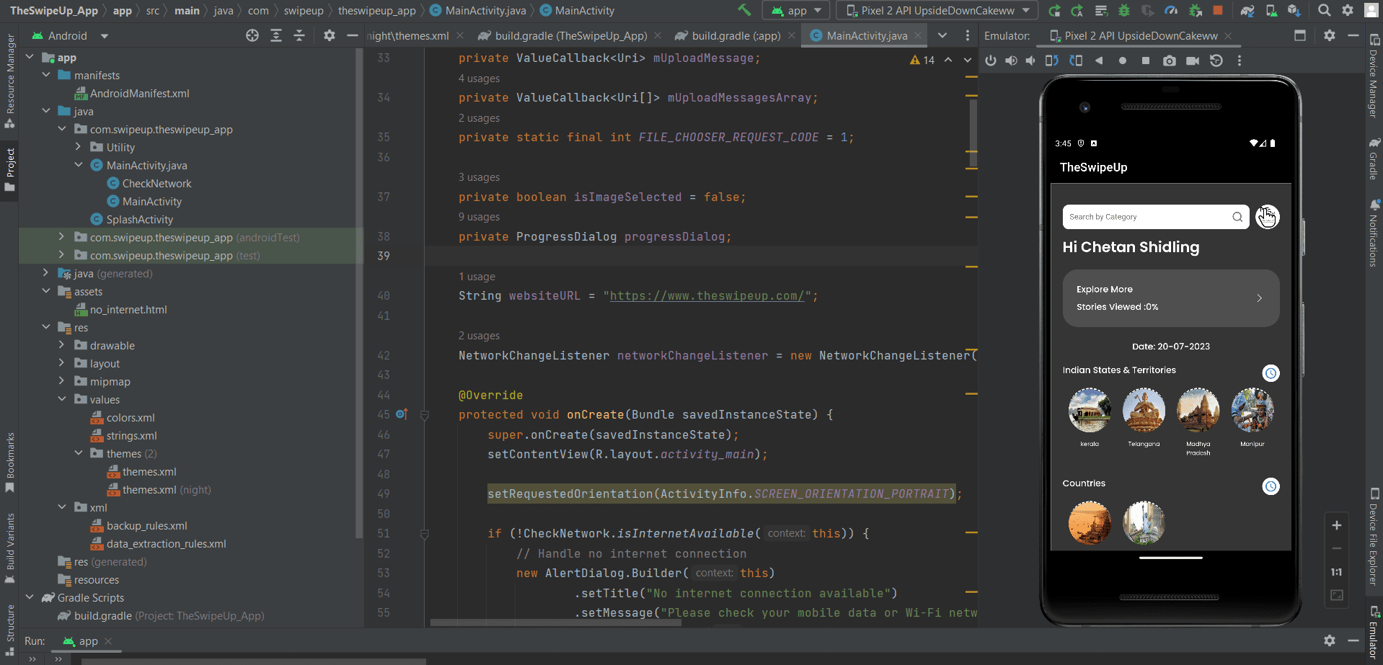Switch to build.gradle (:app) tab
The height and width of the screenshot is (665, 1383).
coord(735,36)
